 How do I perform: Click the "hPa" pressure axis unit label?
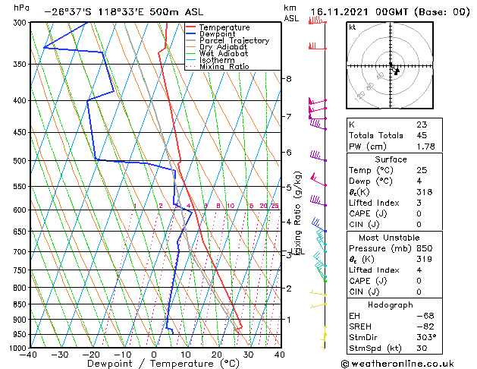click(x=21, y=8)
